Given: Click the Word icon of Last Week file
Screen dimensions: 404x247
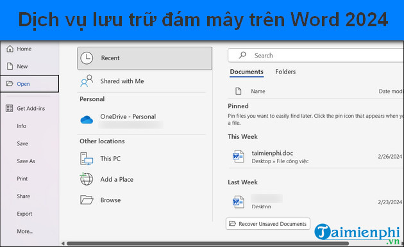Looking at the screenshot, I should (x=239, y=202).
